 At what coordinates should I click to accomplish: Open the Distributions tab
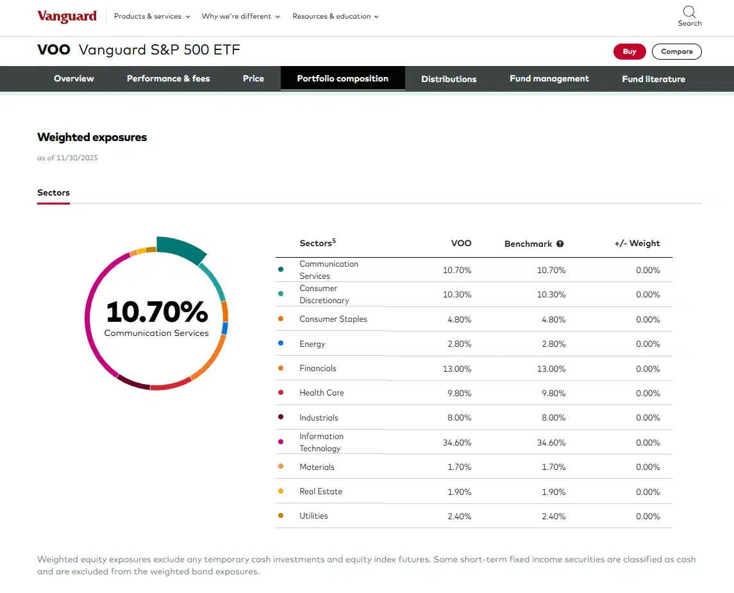click(449, 79)
